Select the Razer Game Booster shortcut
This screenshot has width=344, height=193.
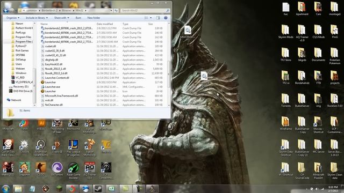coord(73,170)
